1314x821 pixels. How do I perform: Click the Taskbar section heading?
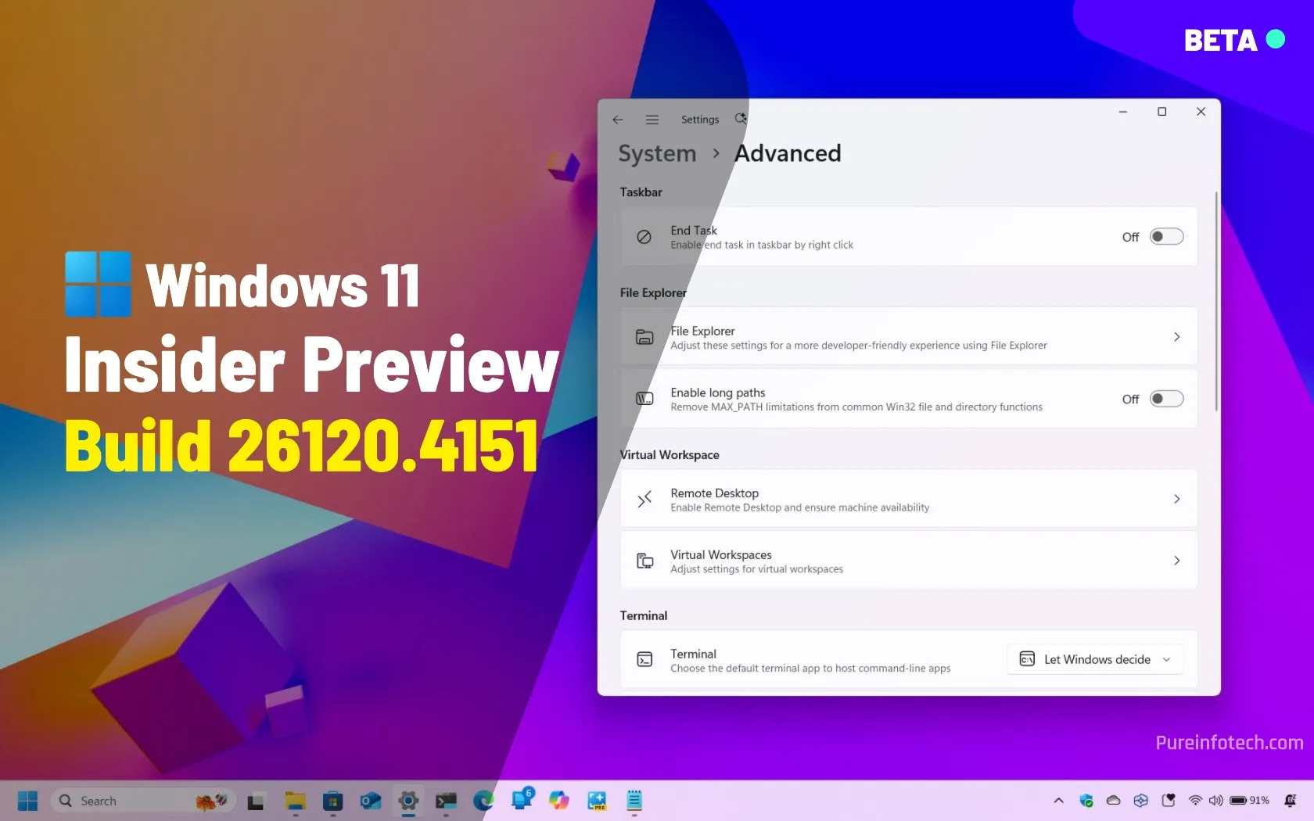click(641, 192)
